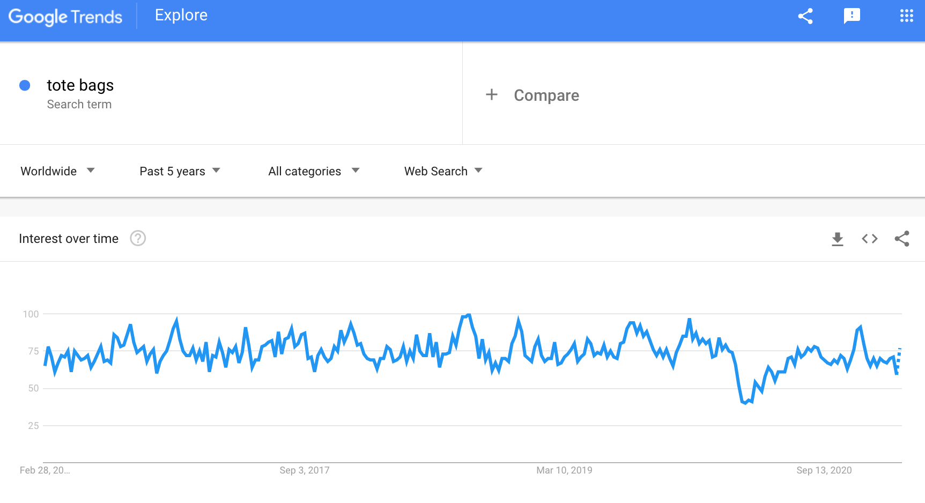Image resolution: width=925 pixels, height=503 pixels.
Task: Click the share icon in the header
Action: pos(805,16)
